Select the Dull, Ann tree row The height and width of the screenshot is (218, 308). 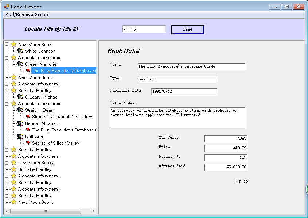click(x=34, y=137)
